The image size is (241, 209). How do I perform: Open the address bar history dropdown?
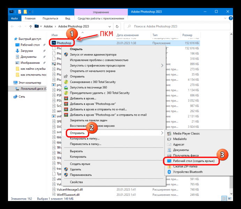click(x=110, y=26)
